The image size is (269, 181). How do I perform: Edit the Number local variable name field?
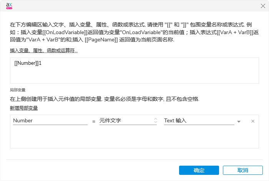[50, 121]
